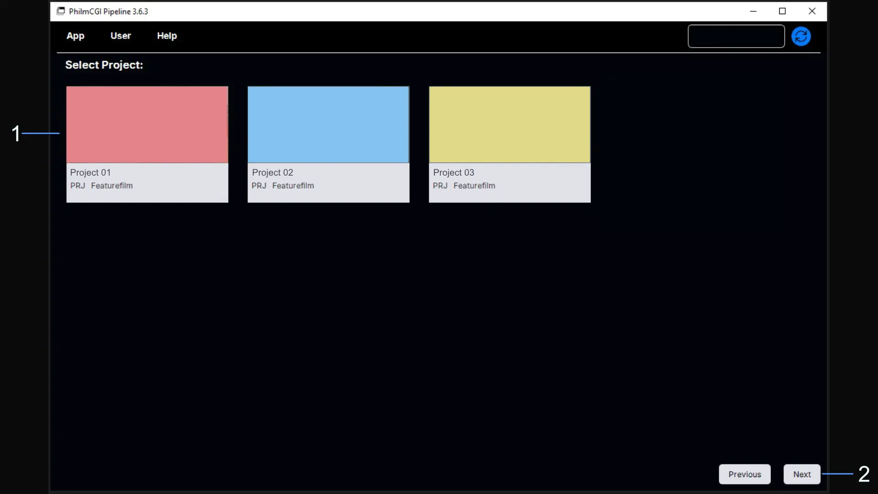Click Featurefilm label under Project 03

coord(474,186)
